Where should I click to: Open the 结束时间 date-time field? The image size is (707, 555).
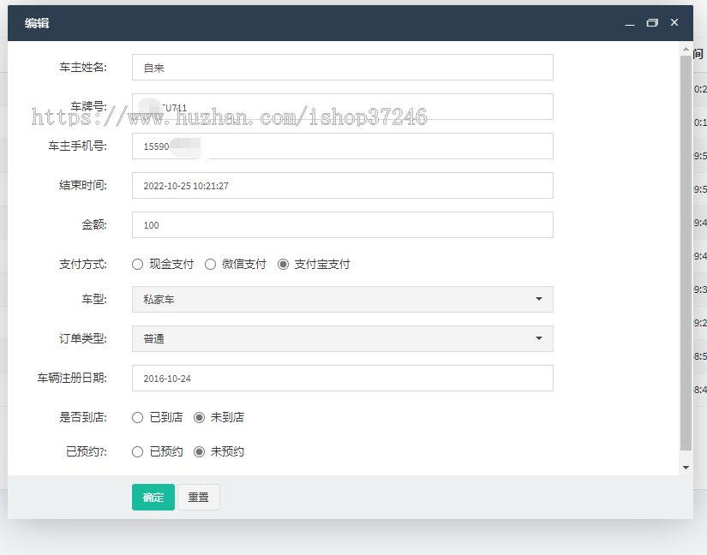click(343, 186)
